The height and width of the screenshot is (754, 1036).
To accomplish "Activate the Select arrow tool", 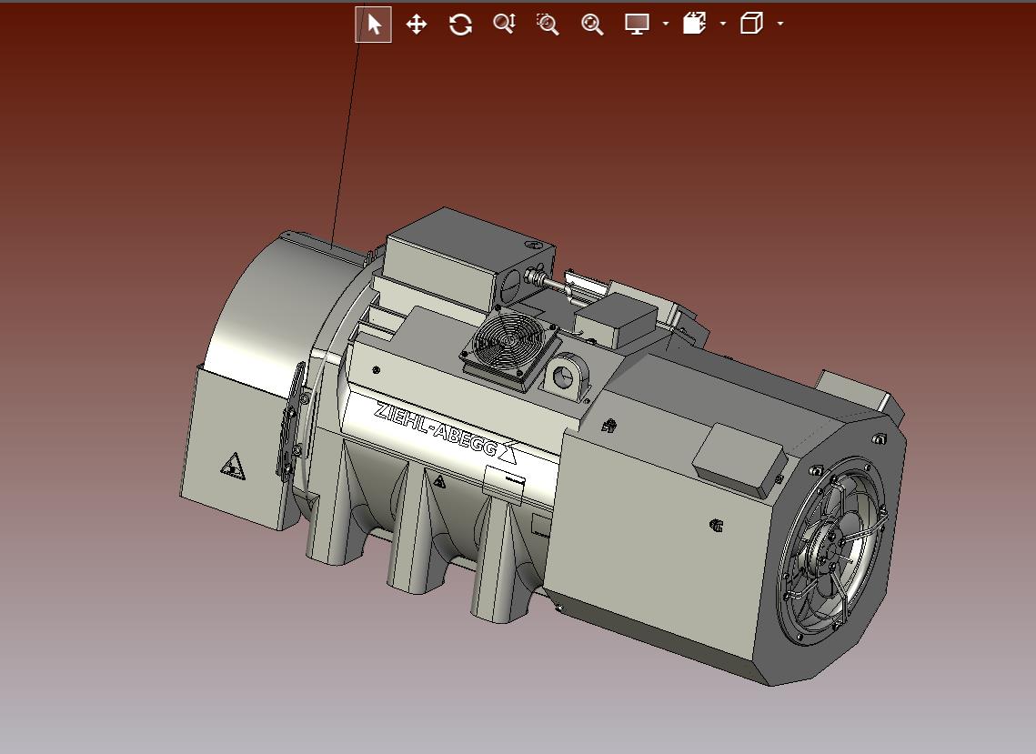I will pos(373,25).
